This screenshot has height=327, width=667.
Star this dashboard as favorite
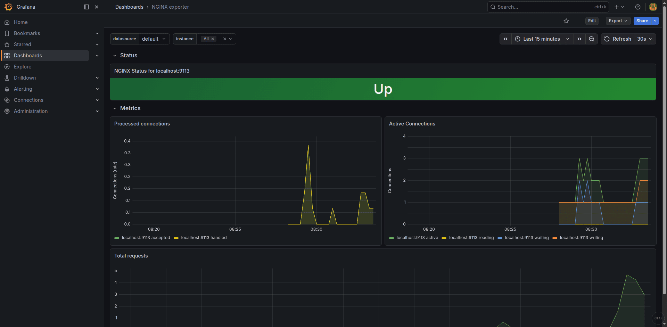click(566, 21)
